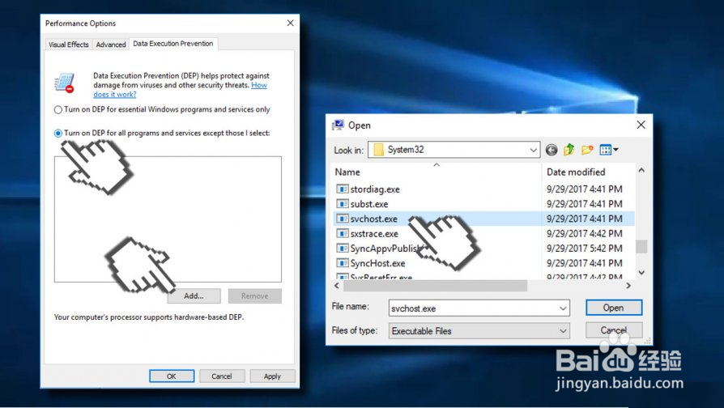The width and height of the screenshot is (724, 408).
Task: Expand the File name dropdown arrow
Action: 563,308
